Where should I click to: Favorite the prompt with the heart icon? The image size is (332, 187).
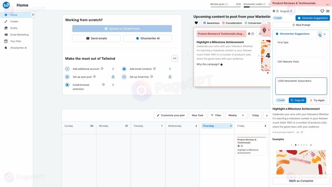click(322, 11)
